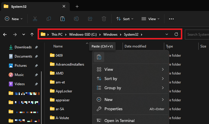Select Properties from the context menu
209x124 pixels.
coord(113,109)
